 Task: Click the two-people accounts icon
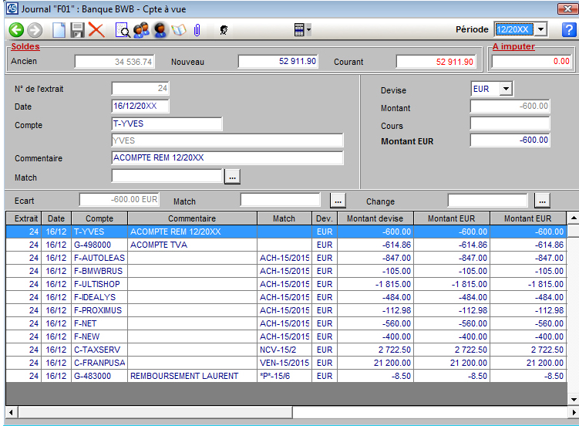click(141, 30)
